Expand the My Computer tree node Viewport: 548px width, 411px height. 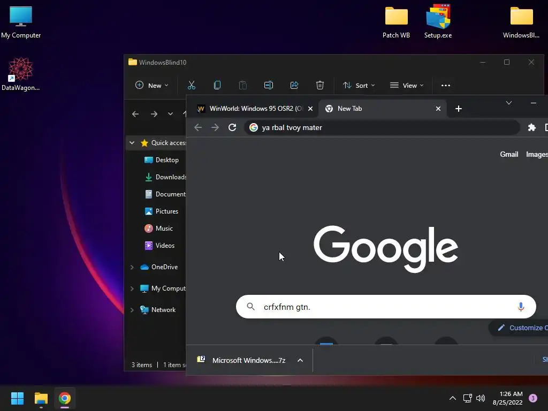(132, 288)
